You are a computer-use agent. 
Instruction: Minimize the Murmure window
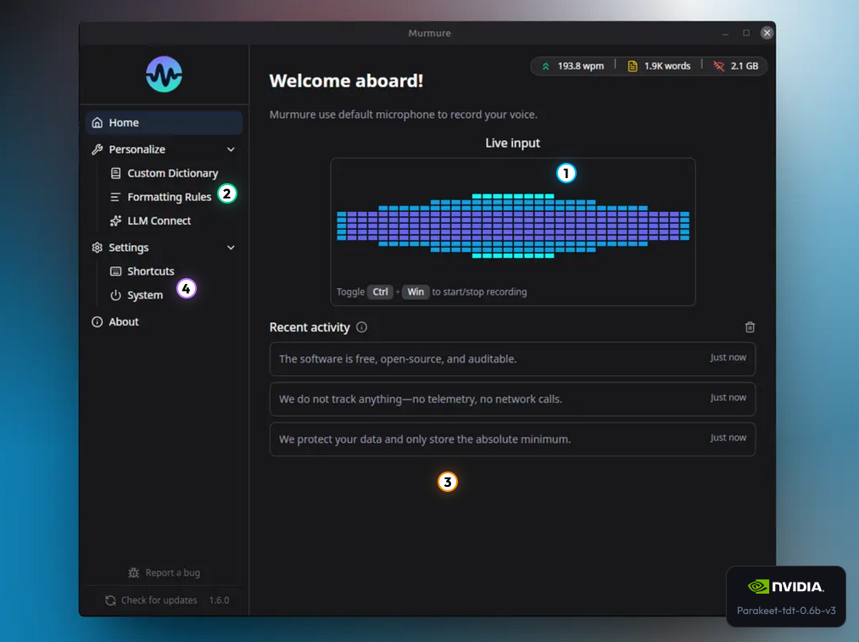pyautogui.click(x=725, y=33)
